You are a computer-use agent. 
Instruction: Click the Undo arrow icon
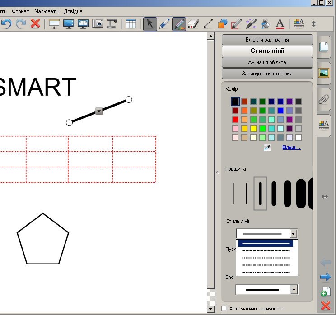(x=6, y=23)
